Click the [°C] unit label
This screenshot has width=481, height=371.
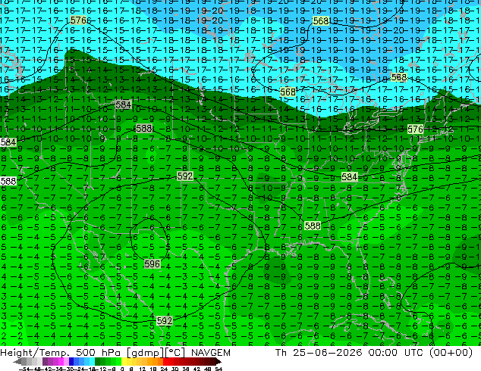175,353
